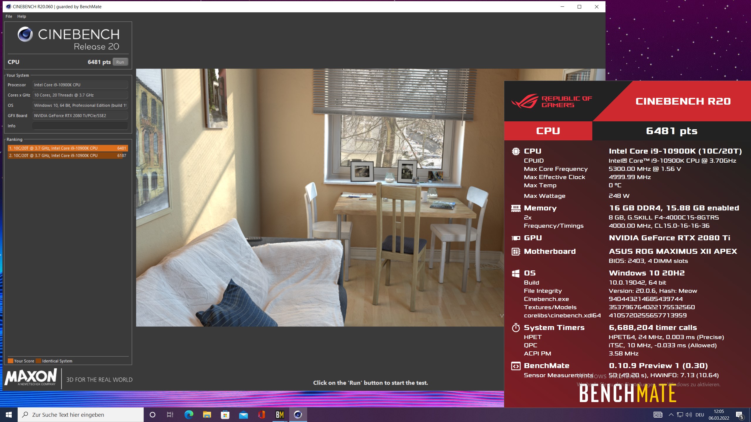751x422 pixels.
Task: Click the taskbar search box
Action: coord(81,415)
